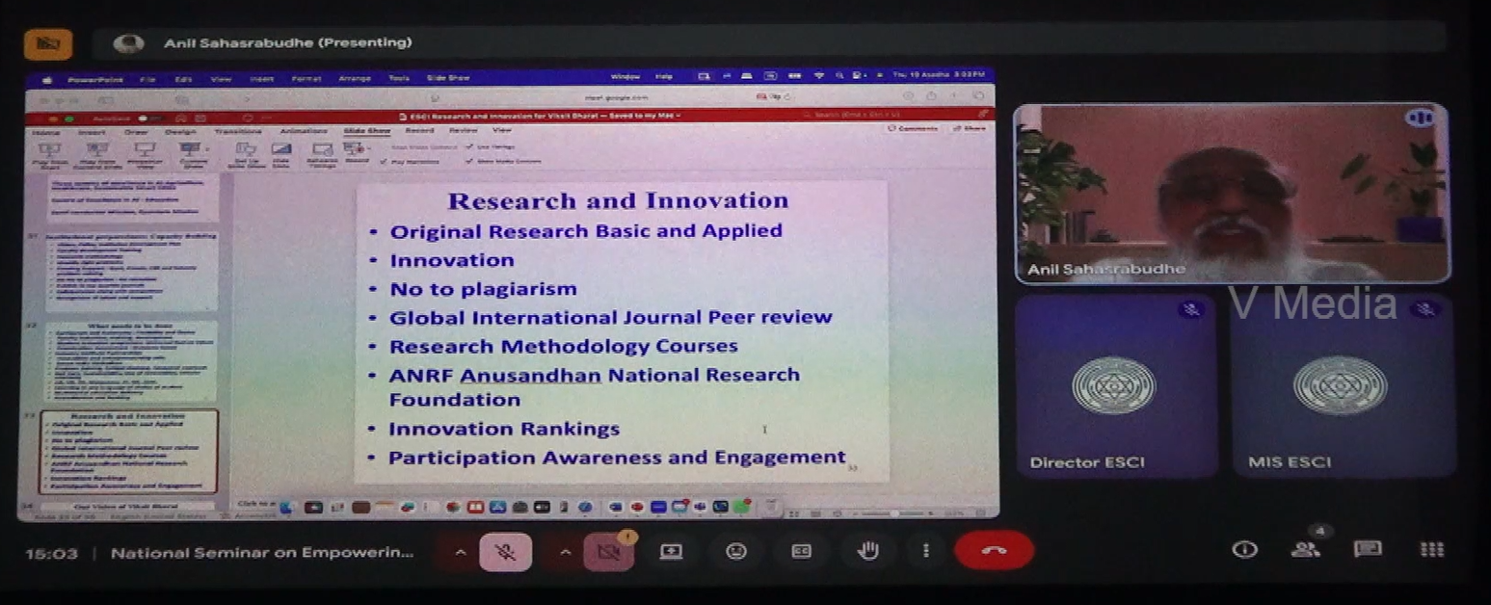1491x605 pixels.
Task: Turn on the camera in the call bar
Action: (608, 552)
